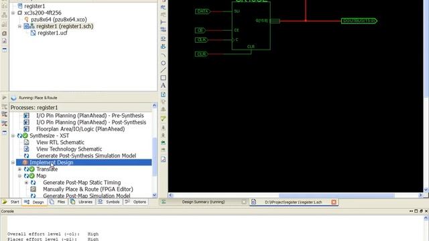
Task: Select Generate Post-Synthesis Simulation Model
Action: [x=86, y=156]
